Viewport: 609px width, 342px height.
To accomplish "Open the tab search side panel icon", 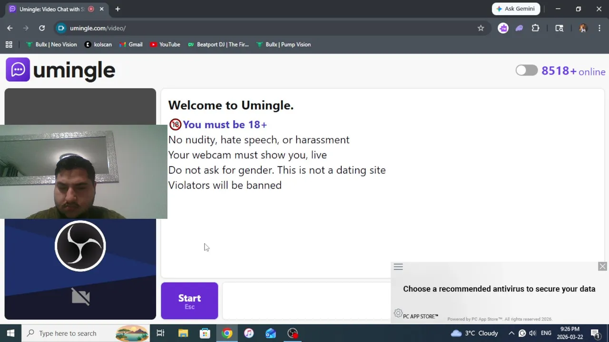I will [559, 28].
